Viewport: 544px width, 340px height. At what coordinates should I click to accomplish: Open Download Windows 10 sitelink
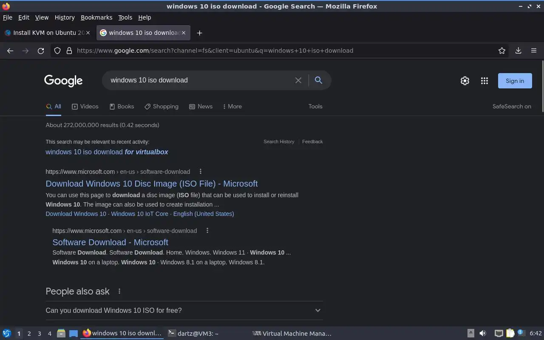(x=76, y=214)
